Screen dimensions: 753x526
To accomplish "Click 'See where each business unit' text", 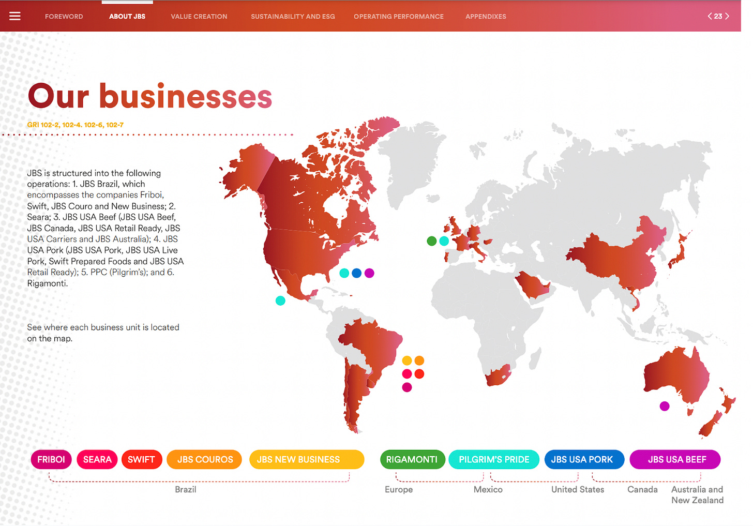I will (x=103, y=333).
